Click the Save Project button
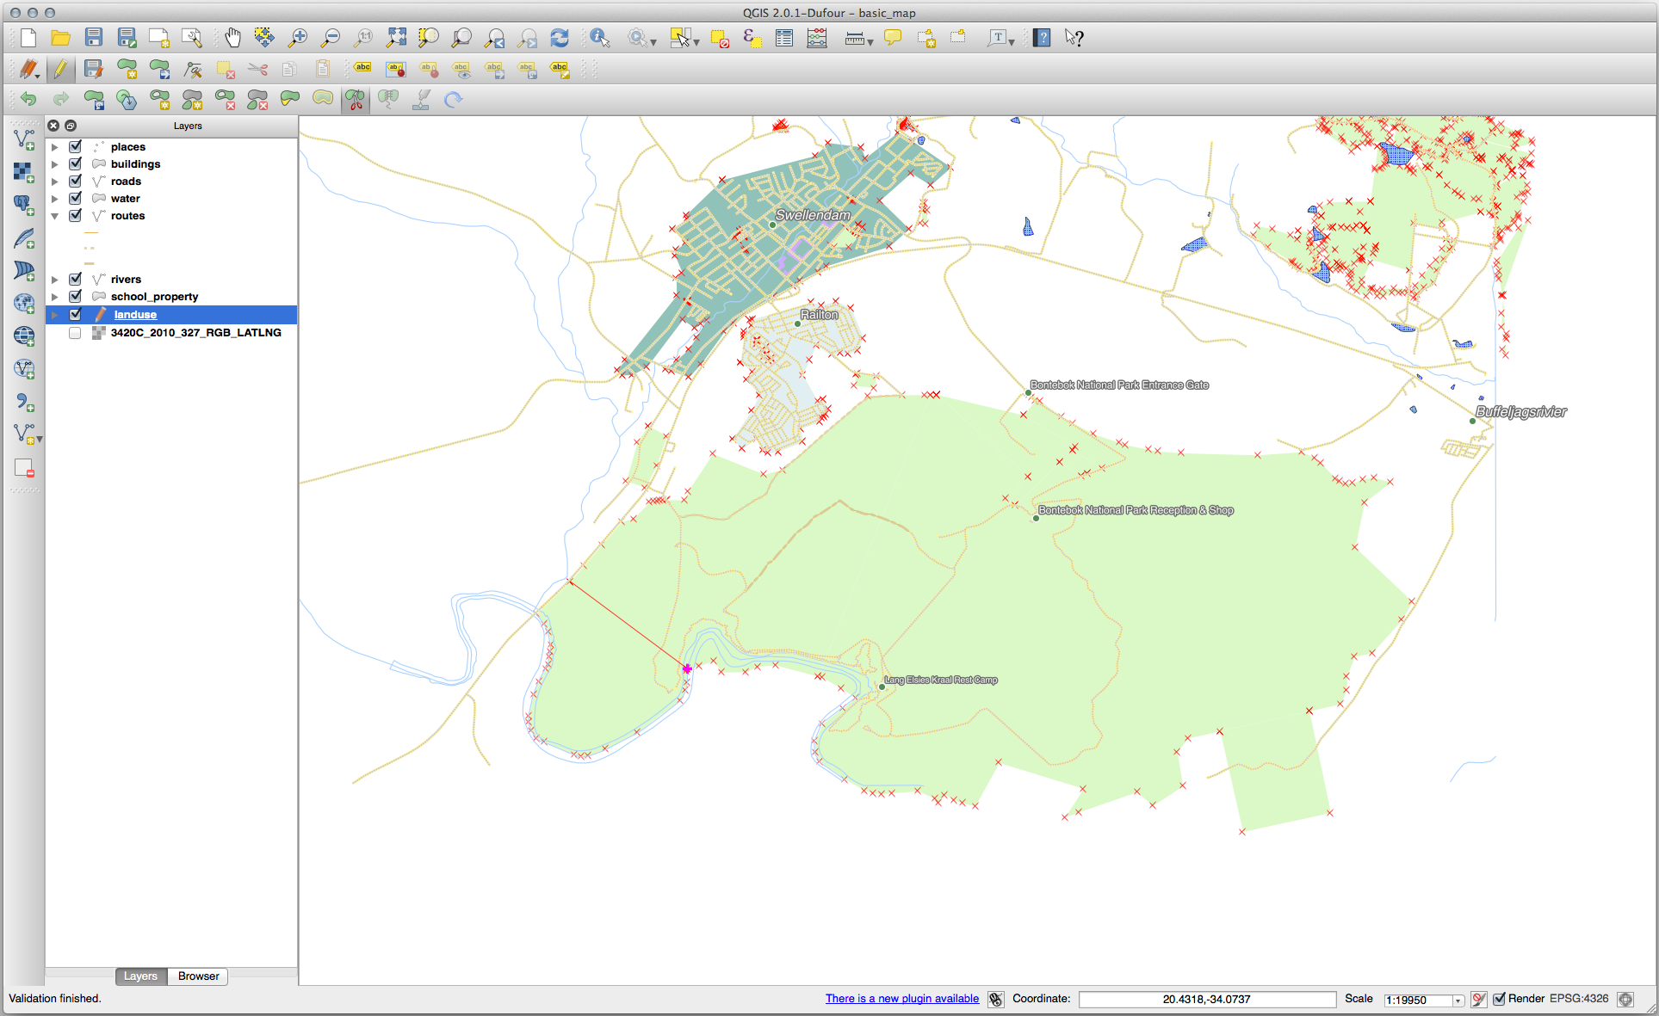 coord(94,37)
